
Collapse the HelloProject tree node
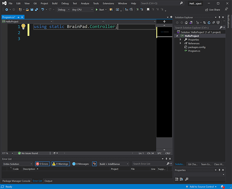click(x=177, y=36)
